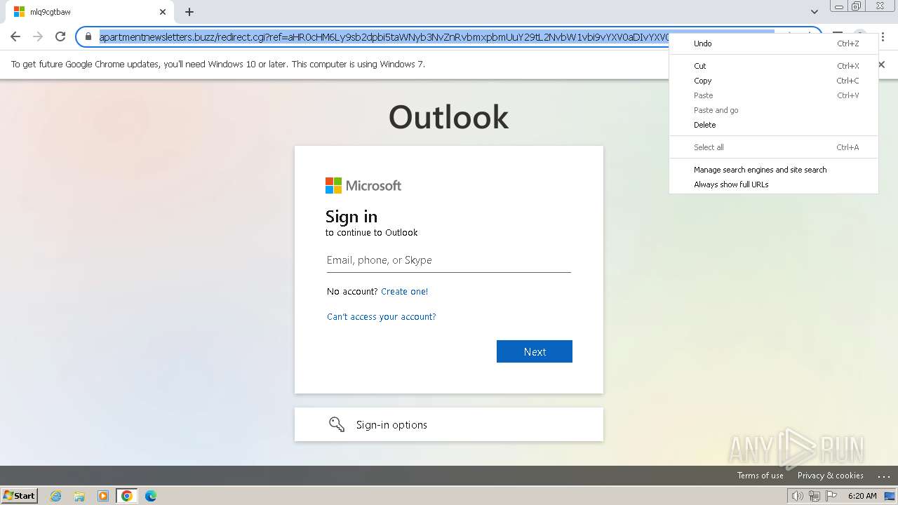
Task: Open the tab search chevron in title bar
Action: (815, 12)
